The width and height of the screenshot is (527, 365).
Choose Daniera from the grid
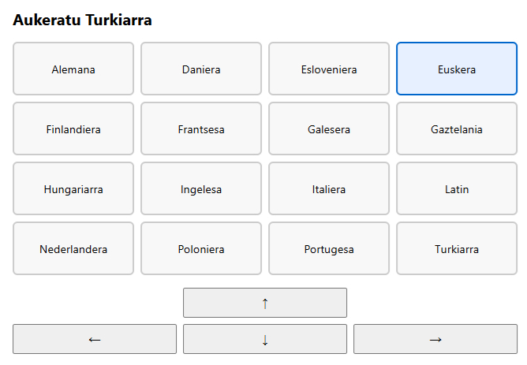(201, 69)
